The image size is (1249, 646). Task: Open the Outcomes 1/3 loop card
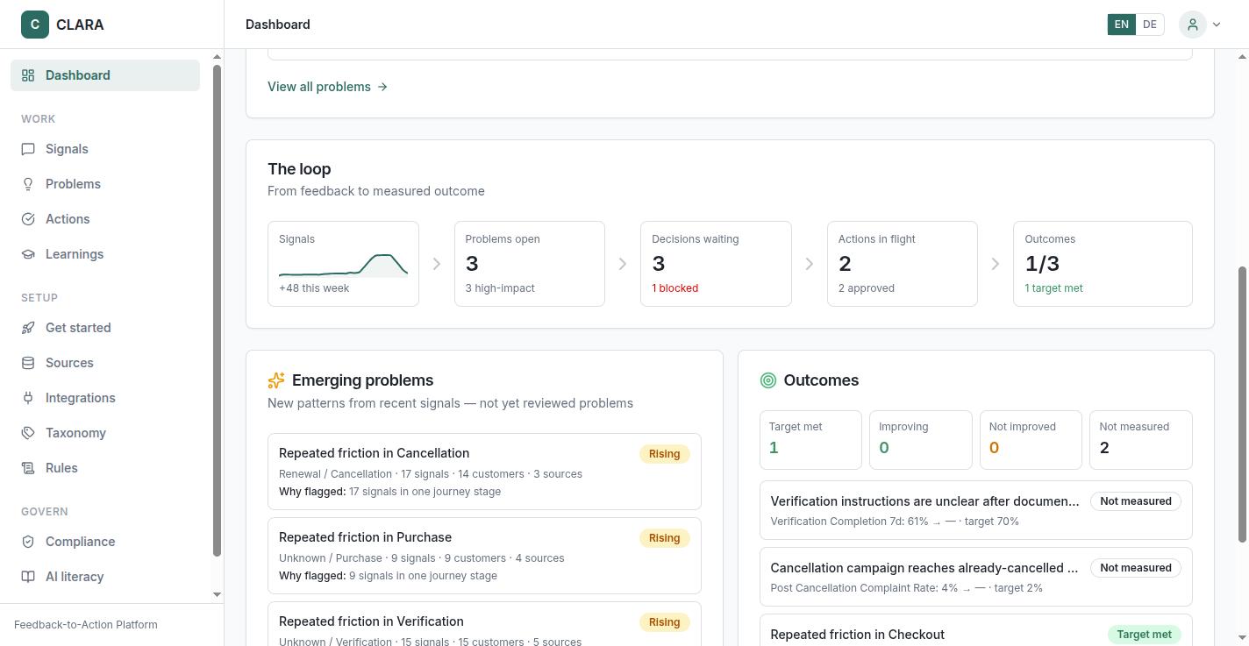1103,264
